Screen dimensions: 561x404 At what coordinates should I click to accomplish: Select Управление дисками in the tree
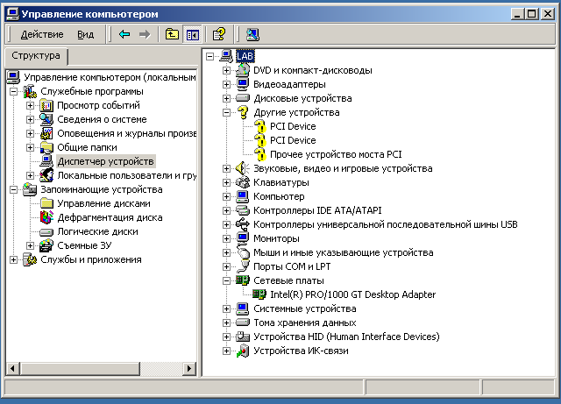(x=96, y=203)
